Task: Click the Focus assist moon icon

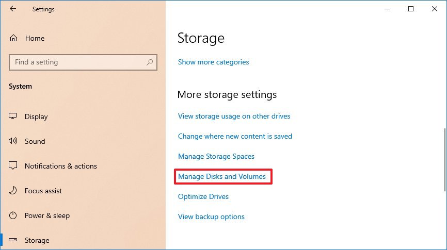Action: (13, 191)
